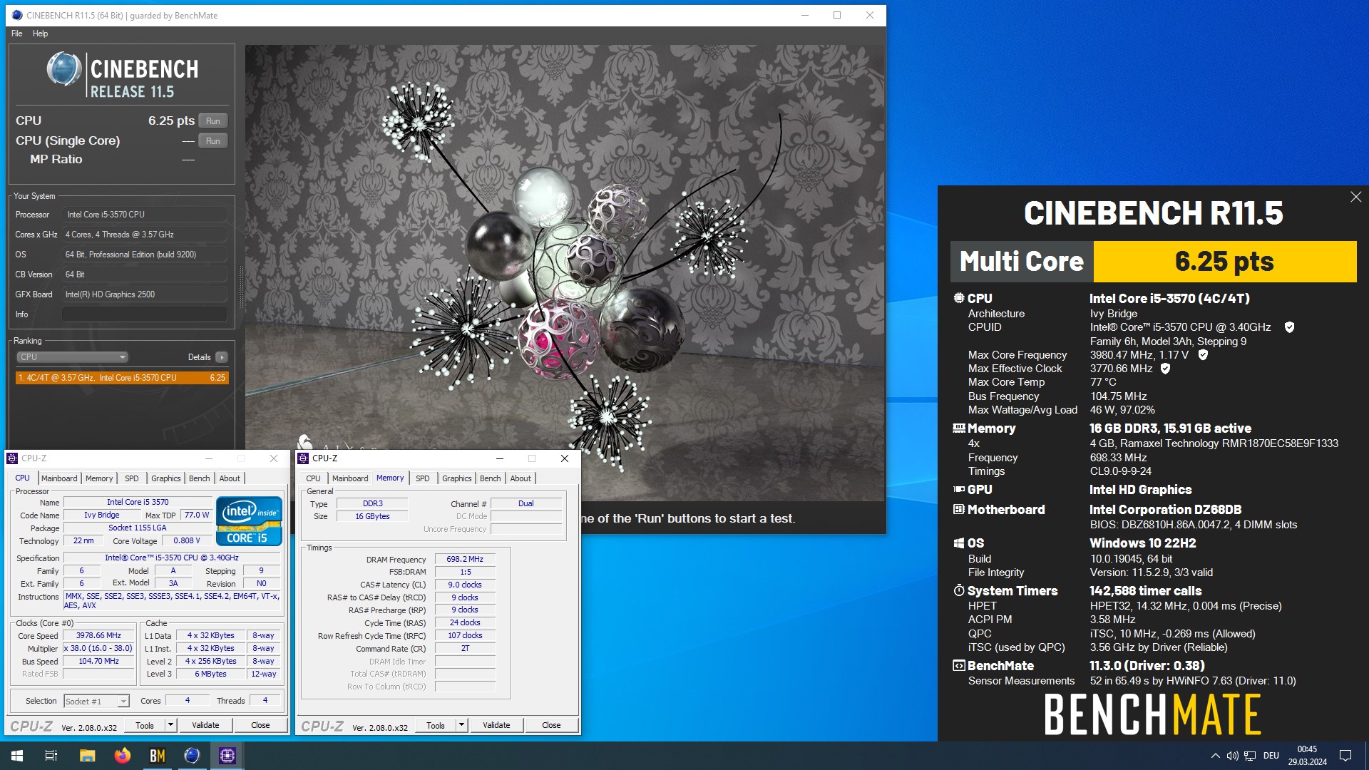Click Tools button in right CPU-Z
This screenshot has height=770, width=1369.
[x=436, y=726]
